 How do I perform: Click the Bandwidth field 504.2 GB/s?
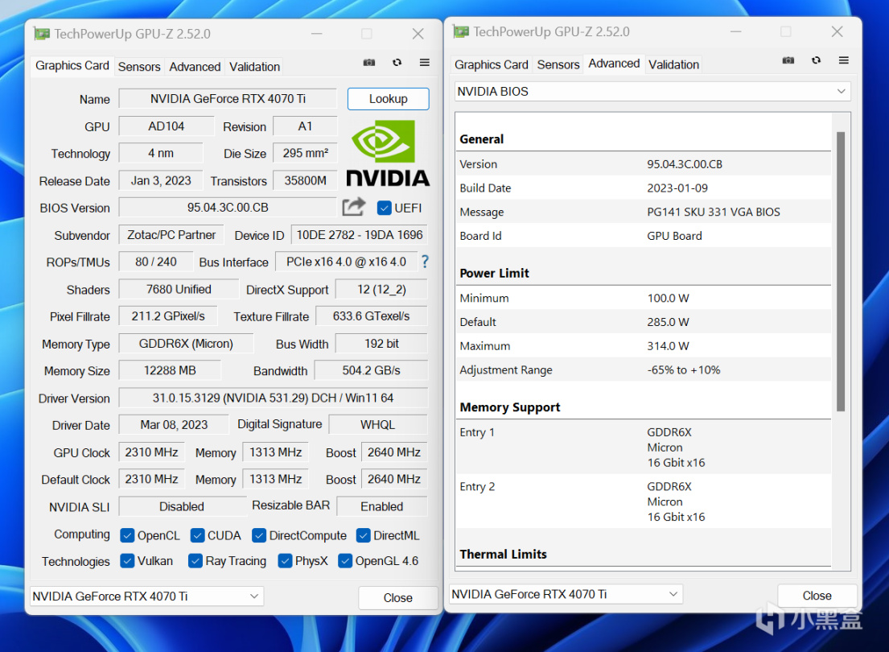372,370
